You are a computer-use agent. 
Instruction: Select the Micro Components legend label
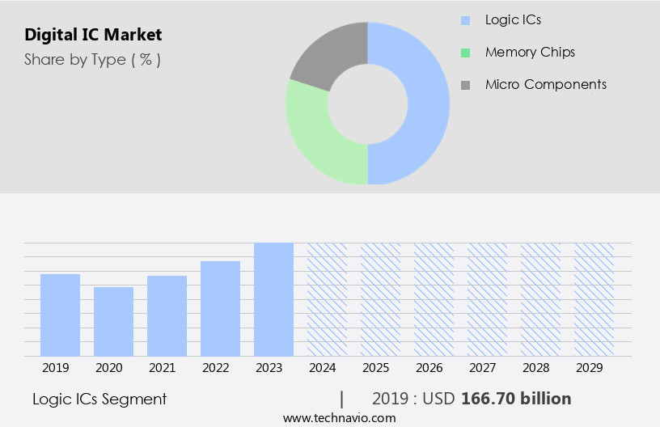(545, 84)
